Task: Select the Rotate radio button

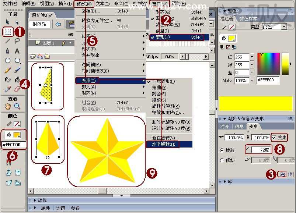Action: tap(222, 150)
